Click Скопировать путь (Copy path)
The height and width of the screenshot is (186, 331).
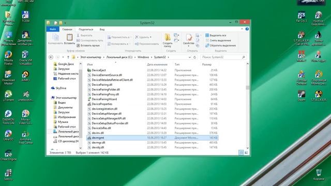tap(89, 40)
